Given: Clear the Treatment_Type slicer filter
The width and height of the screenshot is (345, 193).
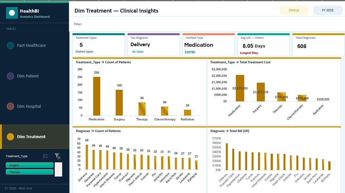Looking at the screenshot, I should coord(58,156).
